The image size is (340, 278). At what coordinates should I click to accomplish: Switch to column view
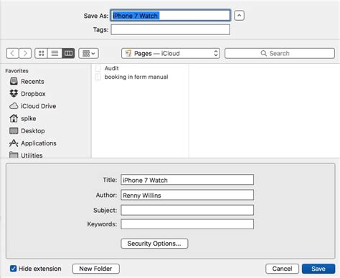(68, 53)
